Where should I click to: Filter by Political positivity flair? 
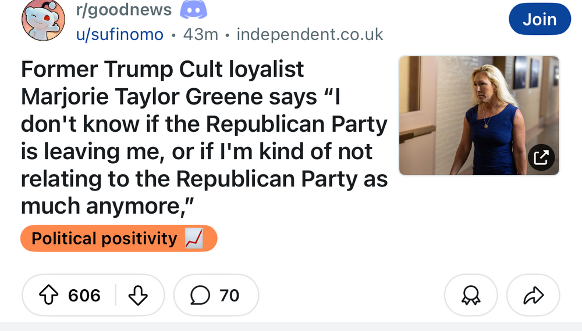[105, 239]
